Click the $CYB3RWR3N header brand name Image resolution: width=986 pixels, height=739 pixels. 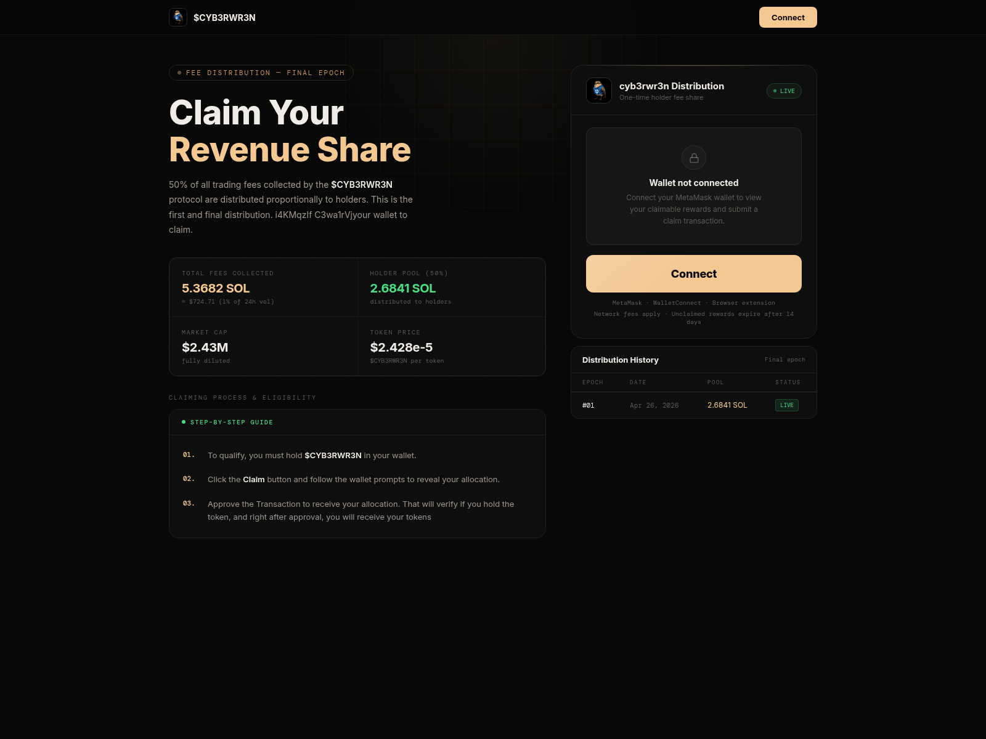click(x=224, y=18)
